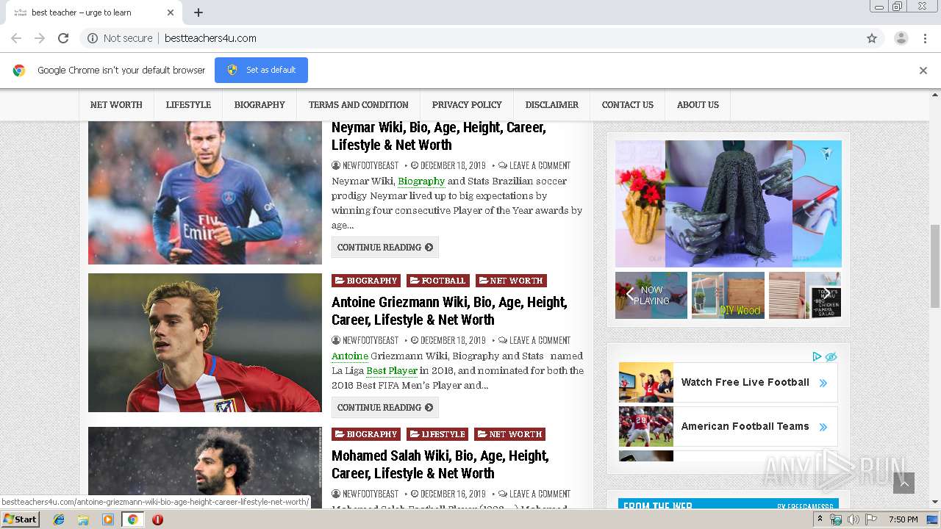The image size is (941, 529).
Task: Open TERMS AND CONDITION menu item
Action: point(358,105)
